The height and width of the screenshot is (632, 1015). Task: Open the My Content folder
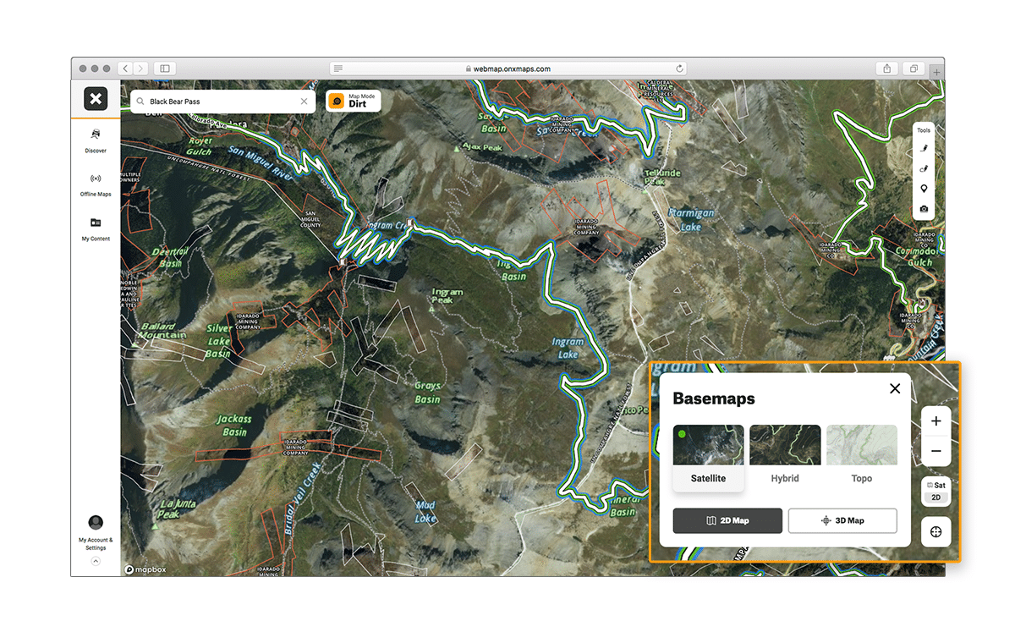(x=96, y=228)
